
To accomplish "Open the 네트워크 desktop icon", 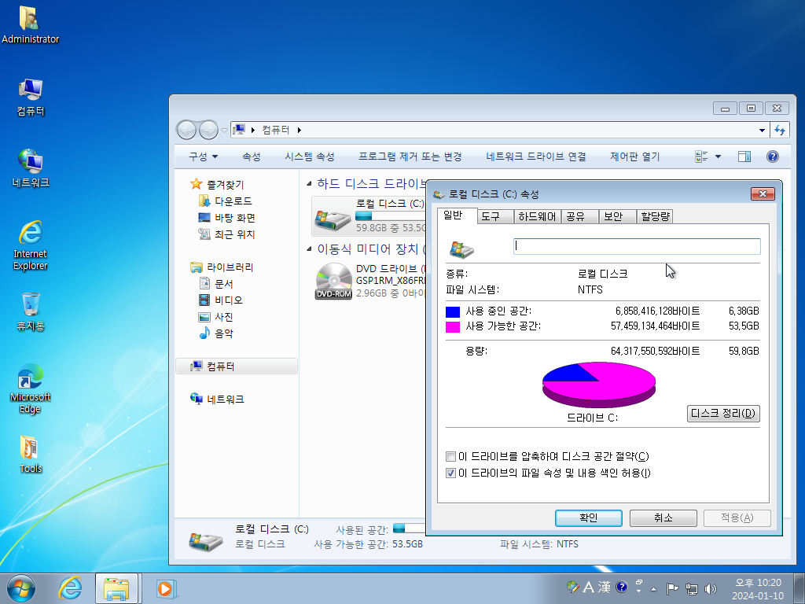I will [31, 168].
